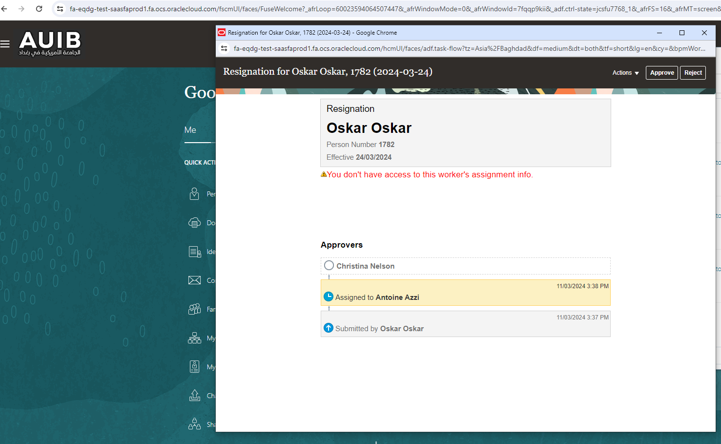Open the hamburger navigation menu
The image size is (721, 444).
pyautogui.click(x=5, y=43)
